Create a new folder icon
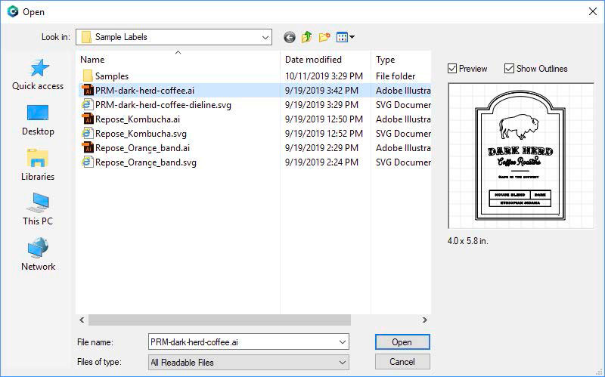This screenshot has height=377, width=605. coord(324,37)
